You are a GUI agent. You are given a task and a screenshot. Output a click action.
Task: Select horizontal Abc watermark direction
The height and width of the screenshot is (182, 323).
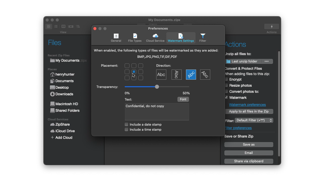161,75
